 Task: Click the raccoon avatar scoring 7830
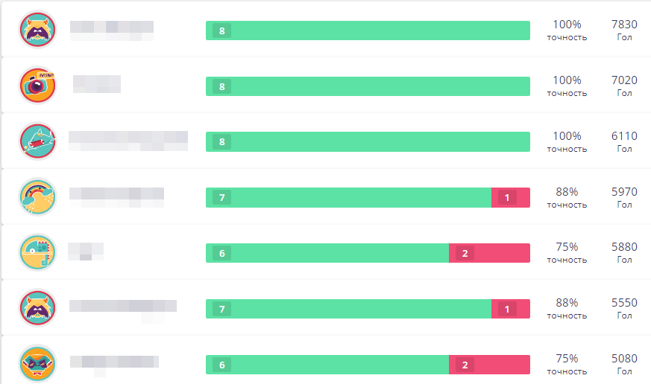pyautogui.click(x=38, y=30)
